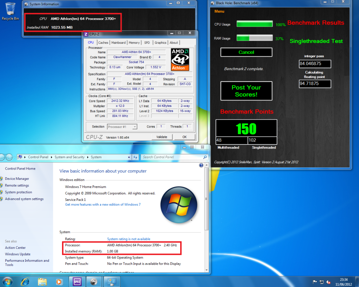The image size is (359, 287).
Task: Click Post Your Scores button
Action: (x=246, y=91)
